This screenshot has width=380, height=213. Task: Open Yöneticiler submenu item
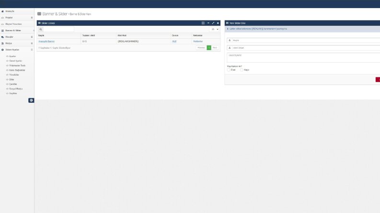click(14, 75)
